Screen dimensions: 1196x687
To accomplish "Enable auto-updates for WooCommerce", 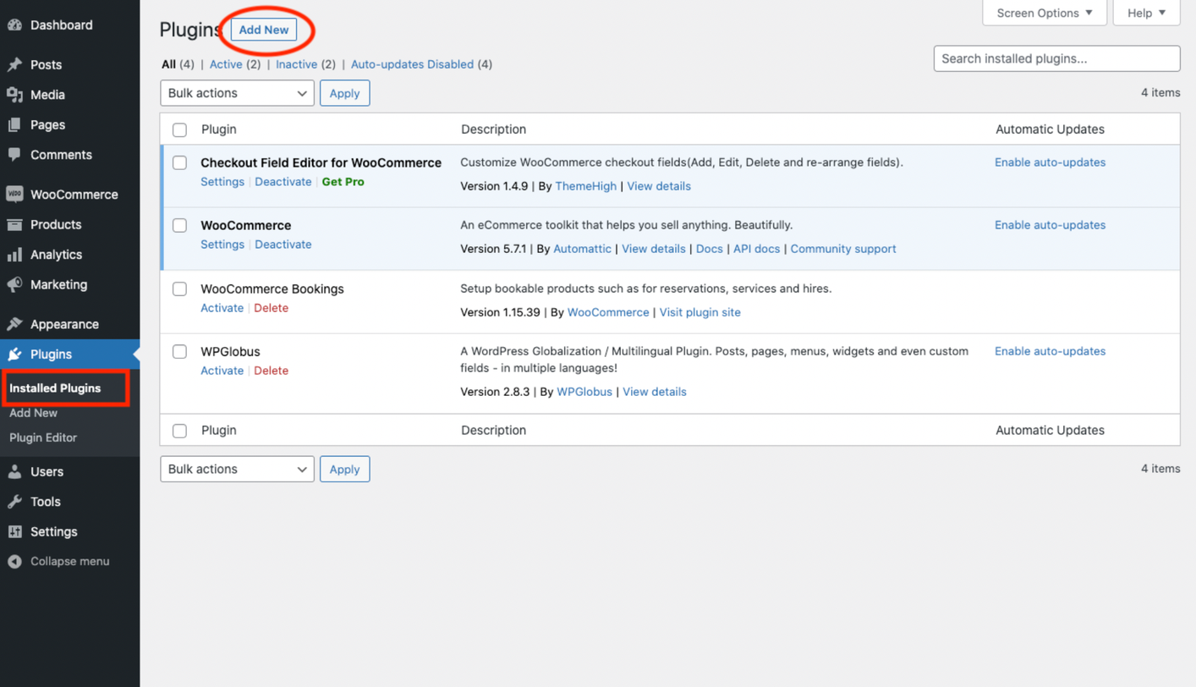I will click(1050, 225).
